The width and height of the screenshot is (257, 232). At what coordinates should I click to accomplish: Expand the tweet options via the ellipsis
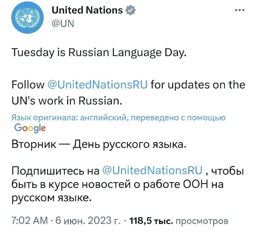(240, 10)
